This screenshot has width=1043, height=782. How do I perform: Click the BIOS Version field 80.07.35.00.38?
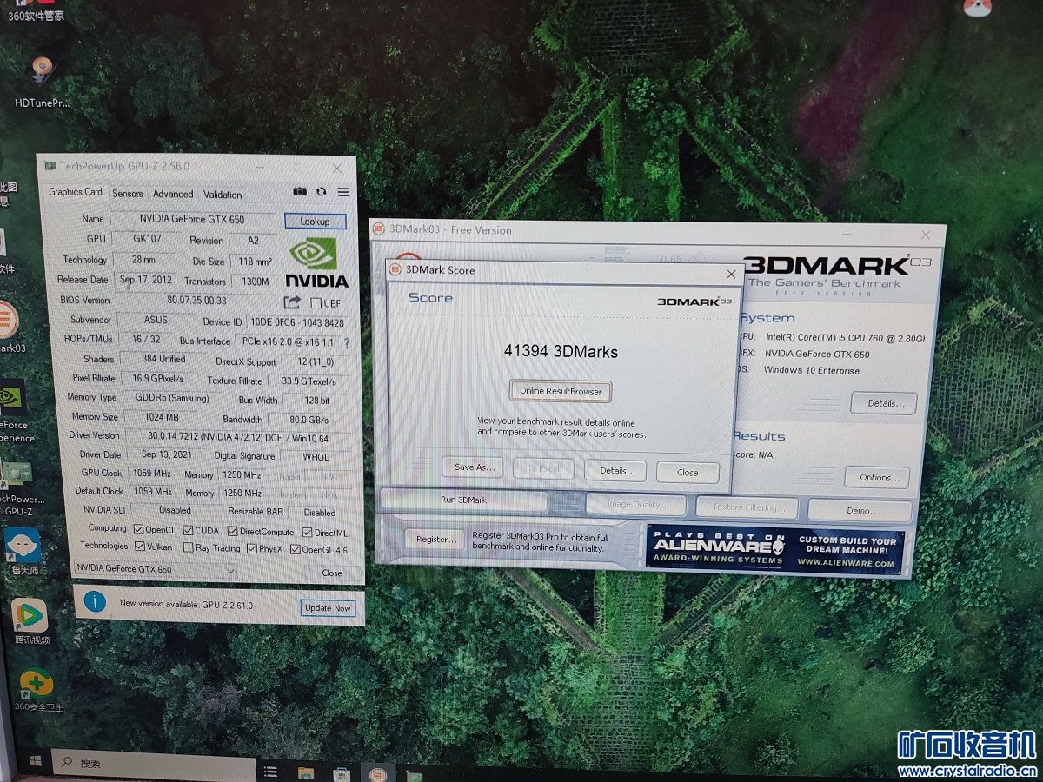[x=196, y=301]
